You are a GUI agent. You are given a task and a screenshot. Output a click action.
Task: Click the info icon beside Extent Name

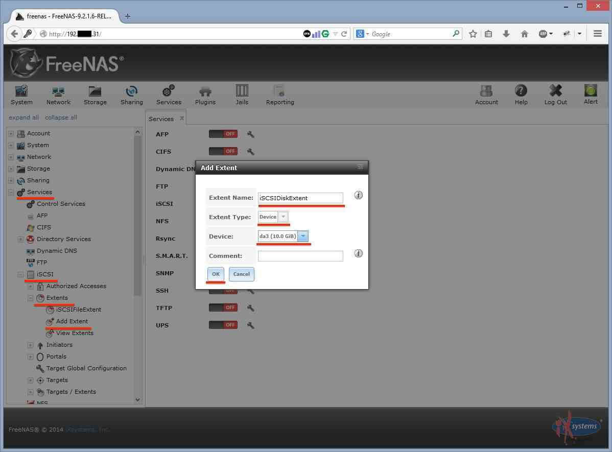[x=358, y=195]
